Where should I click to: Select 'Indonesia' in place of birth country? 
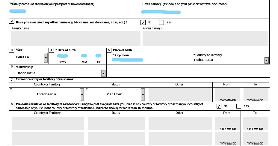(203, 60)
